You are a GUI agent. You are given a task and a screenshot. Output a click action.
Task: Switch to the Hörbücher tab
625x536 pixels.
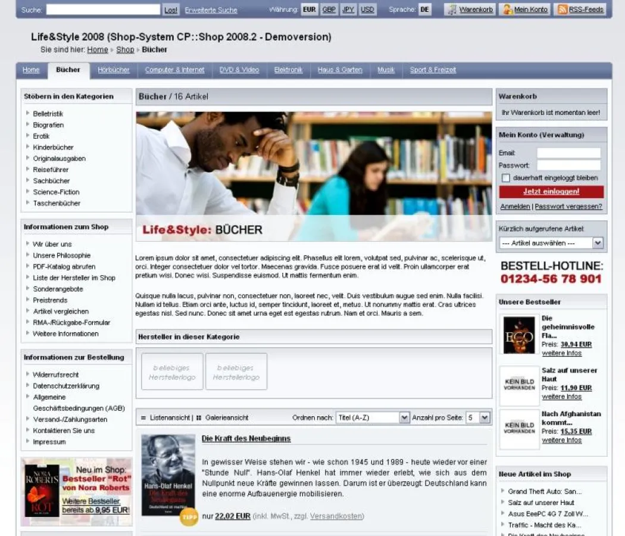click(113, 70)
